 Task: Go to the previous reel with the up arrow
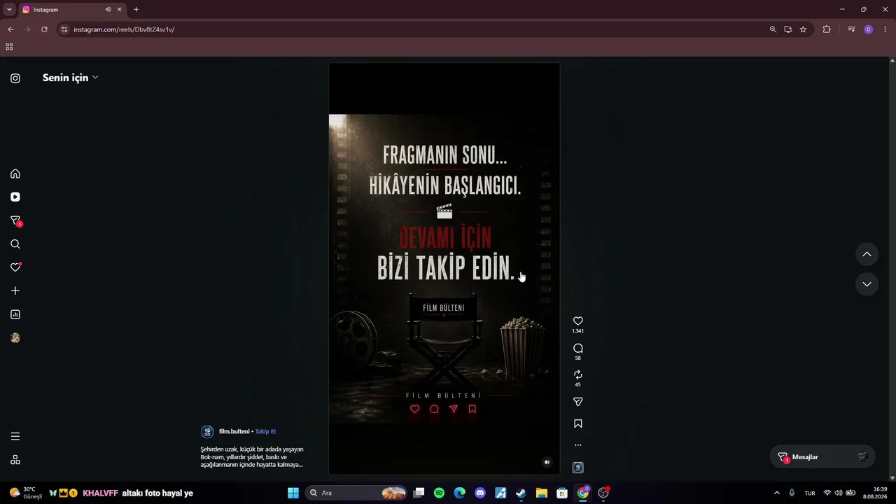pos(867,254)
